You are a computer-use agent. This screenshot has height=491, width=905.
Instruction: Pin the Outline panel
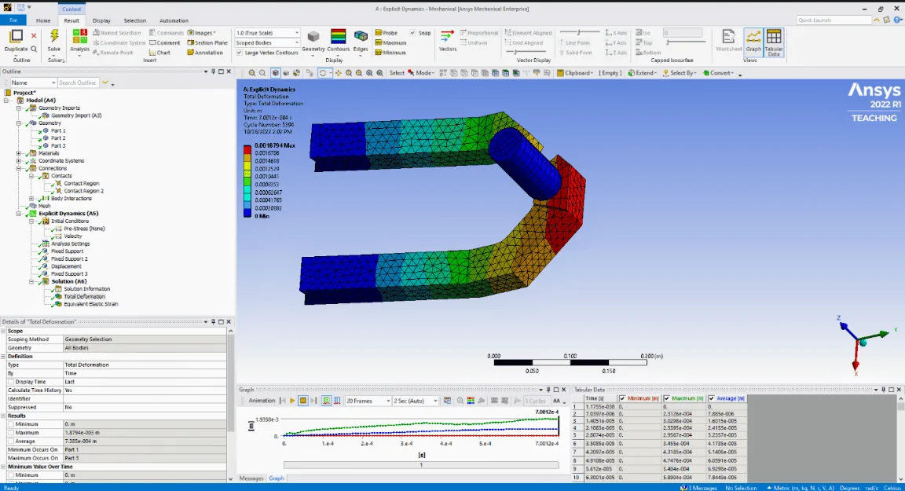[x=213, y=71]
